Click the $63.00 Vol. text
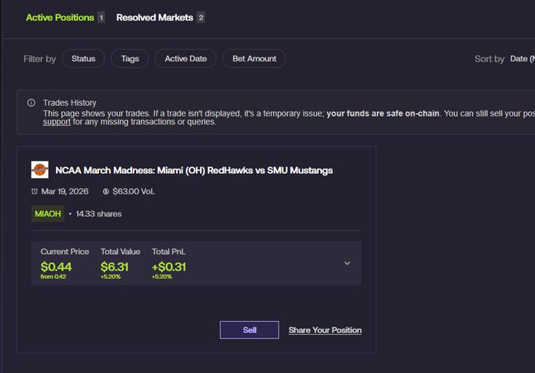Screen dimensions: 535x373 pyautogui.click(x=134, y=191)
